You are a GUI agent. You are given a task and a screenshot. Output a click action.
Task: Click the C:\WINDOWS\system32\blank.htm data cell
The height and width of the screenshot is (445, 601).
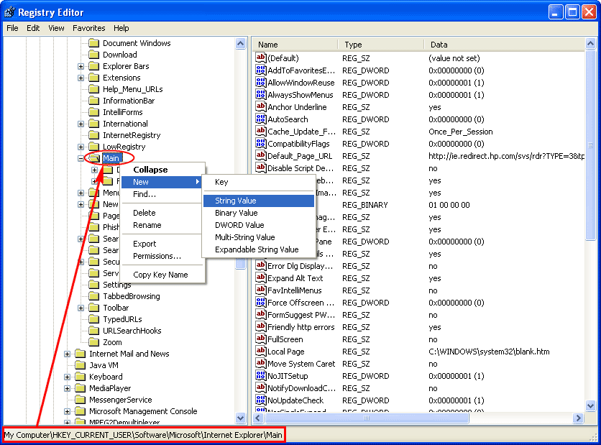[x=489, y=352]
